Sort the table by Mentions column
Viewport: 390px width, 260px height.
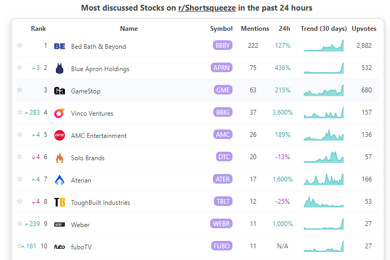point(255,29)
